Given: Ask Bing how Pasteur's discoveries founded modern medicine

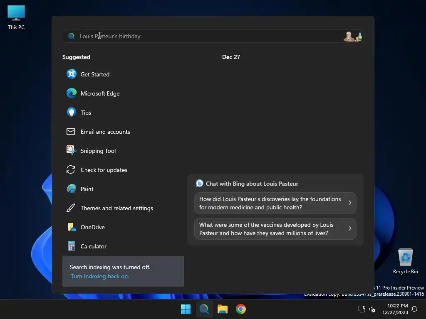Looking at the screenshot, I should click(x=275, y=203).
